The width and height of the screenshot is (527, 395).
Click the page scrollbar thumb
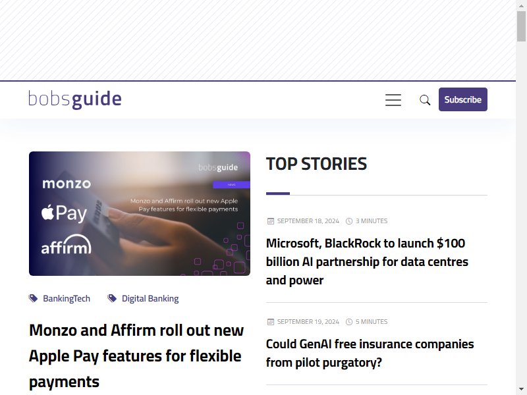pyautogui.click(x=521, y=26)
